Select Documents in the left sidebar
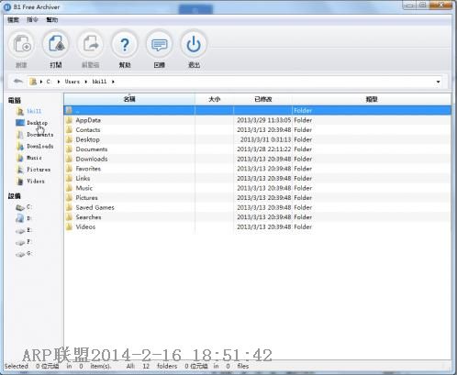 click(x=39, y=135)
